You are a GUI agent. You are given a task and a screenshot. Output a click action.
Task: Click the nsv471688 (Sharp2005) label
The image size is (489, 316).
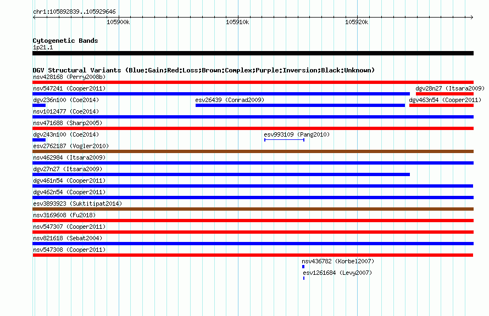tap(68, 123)
